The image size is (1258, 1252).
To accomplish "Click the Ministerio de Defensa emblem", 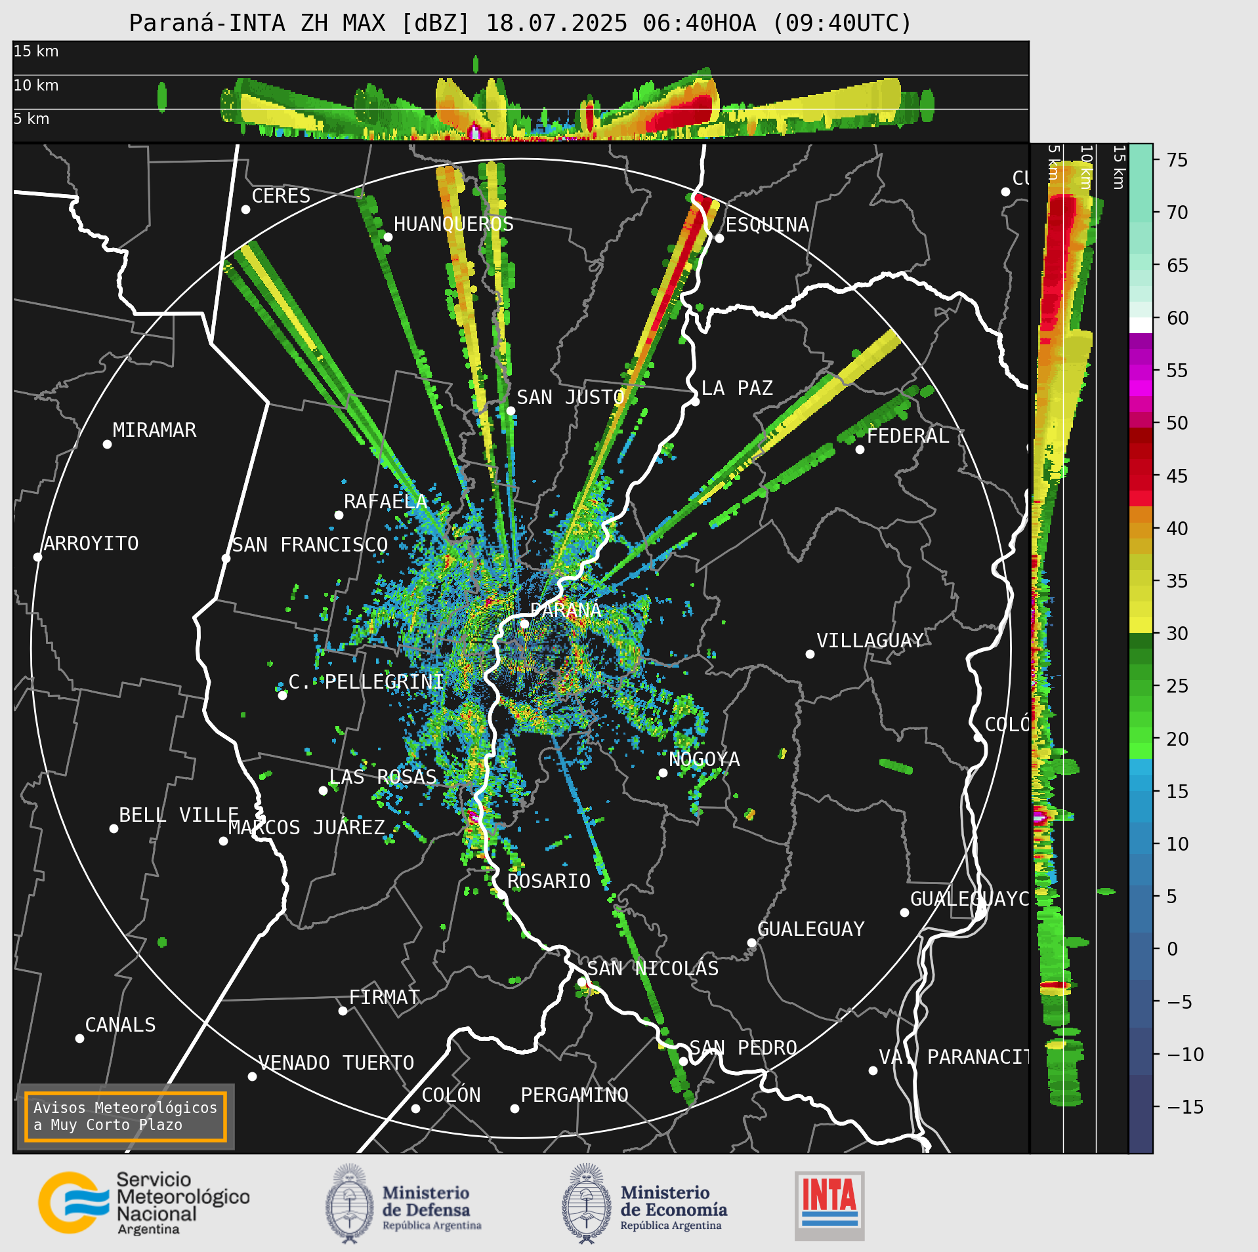I will pyautogui.click(x=349, y=1203).
